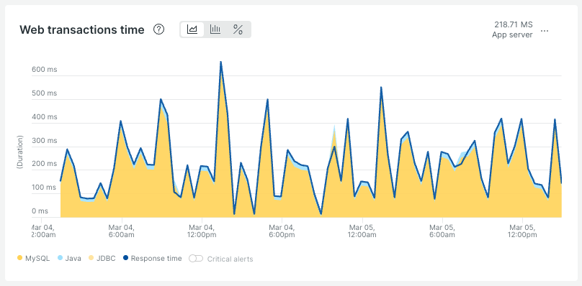This screenshot has width=582, height=286.
Task: Open the help question mark icon
Action: coord(159,29)
